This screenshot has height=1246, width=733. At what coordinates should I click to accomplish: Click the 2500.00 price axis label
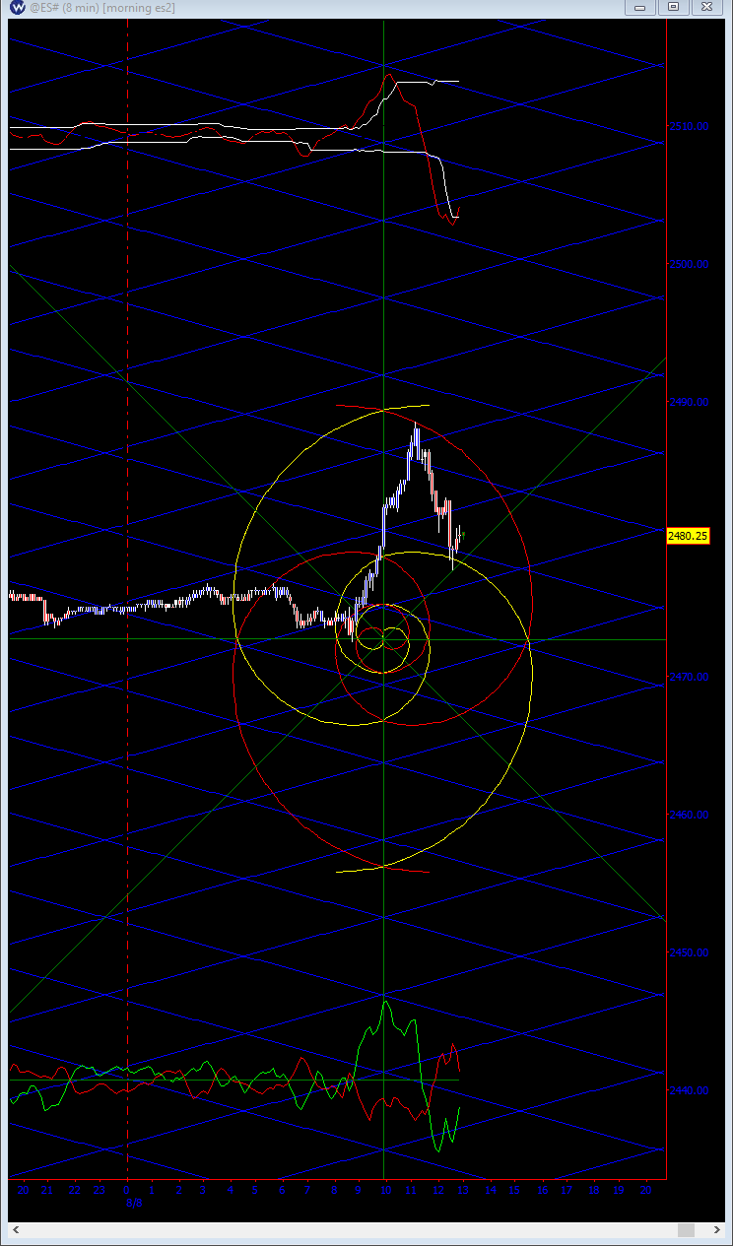(688, 264)
